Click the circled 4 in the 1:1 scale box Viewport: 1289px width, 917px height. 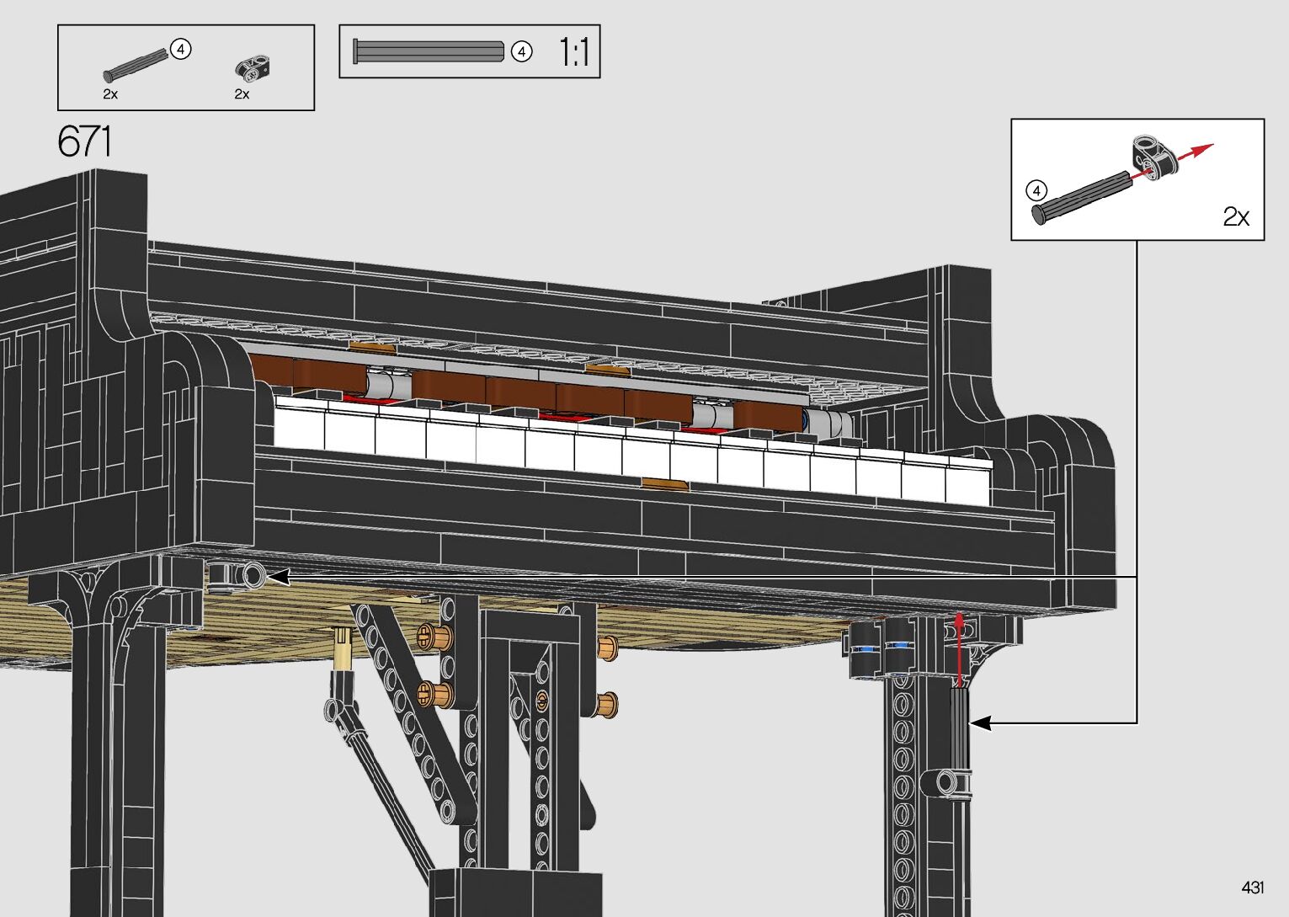click(x=522, y=52)
